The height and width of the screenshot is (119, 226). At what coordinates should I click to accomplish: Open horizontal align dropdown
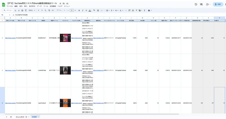(x=108, y=10)
